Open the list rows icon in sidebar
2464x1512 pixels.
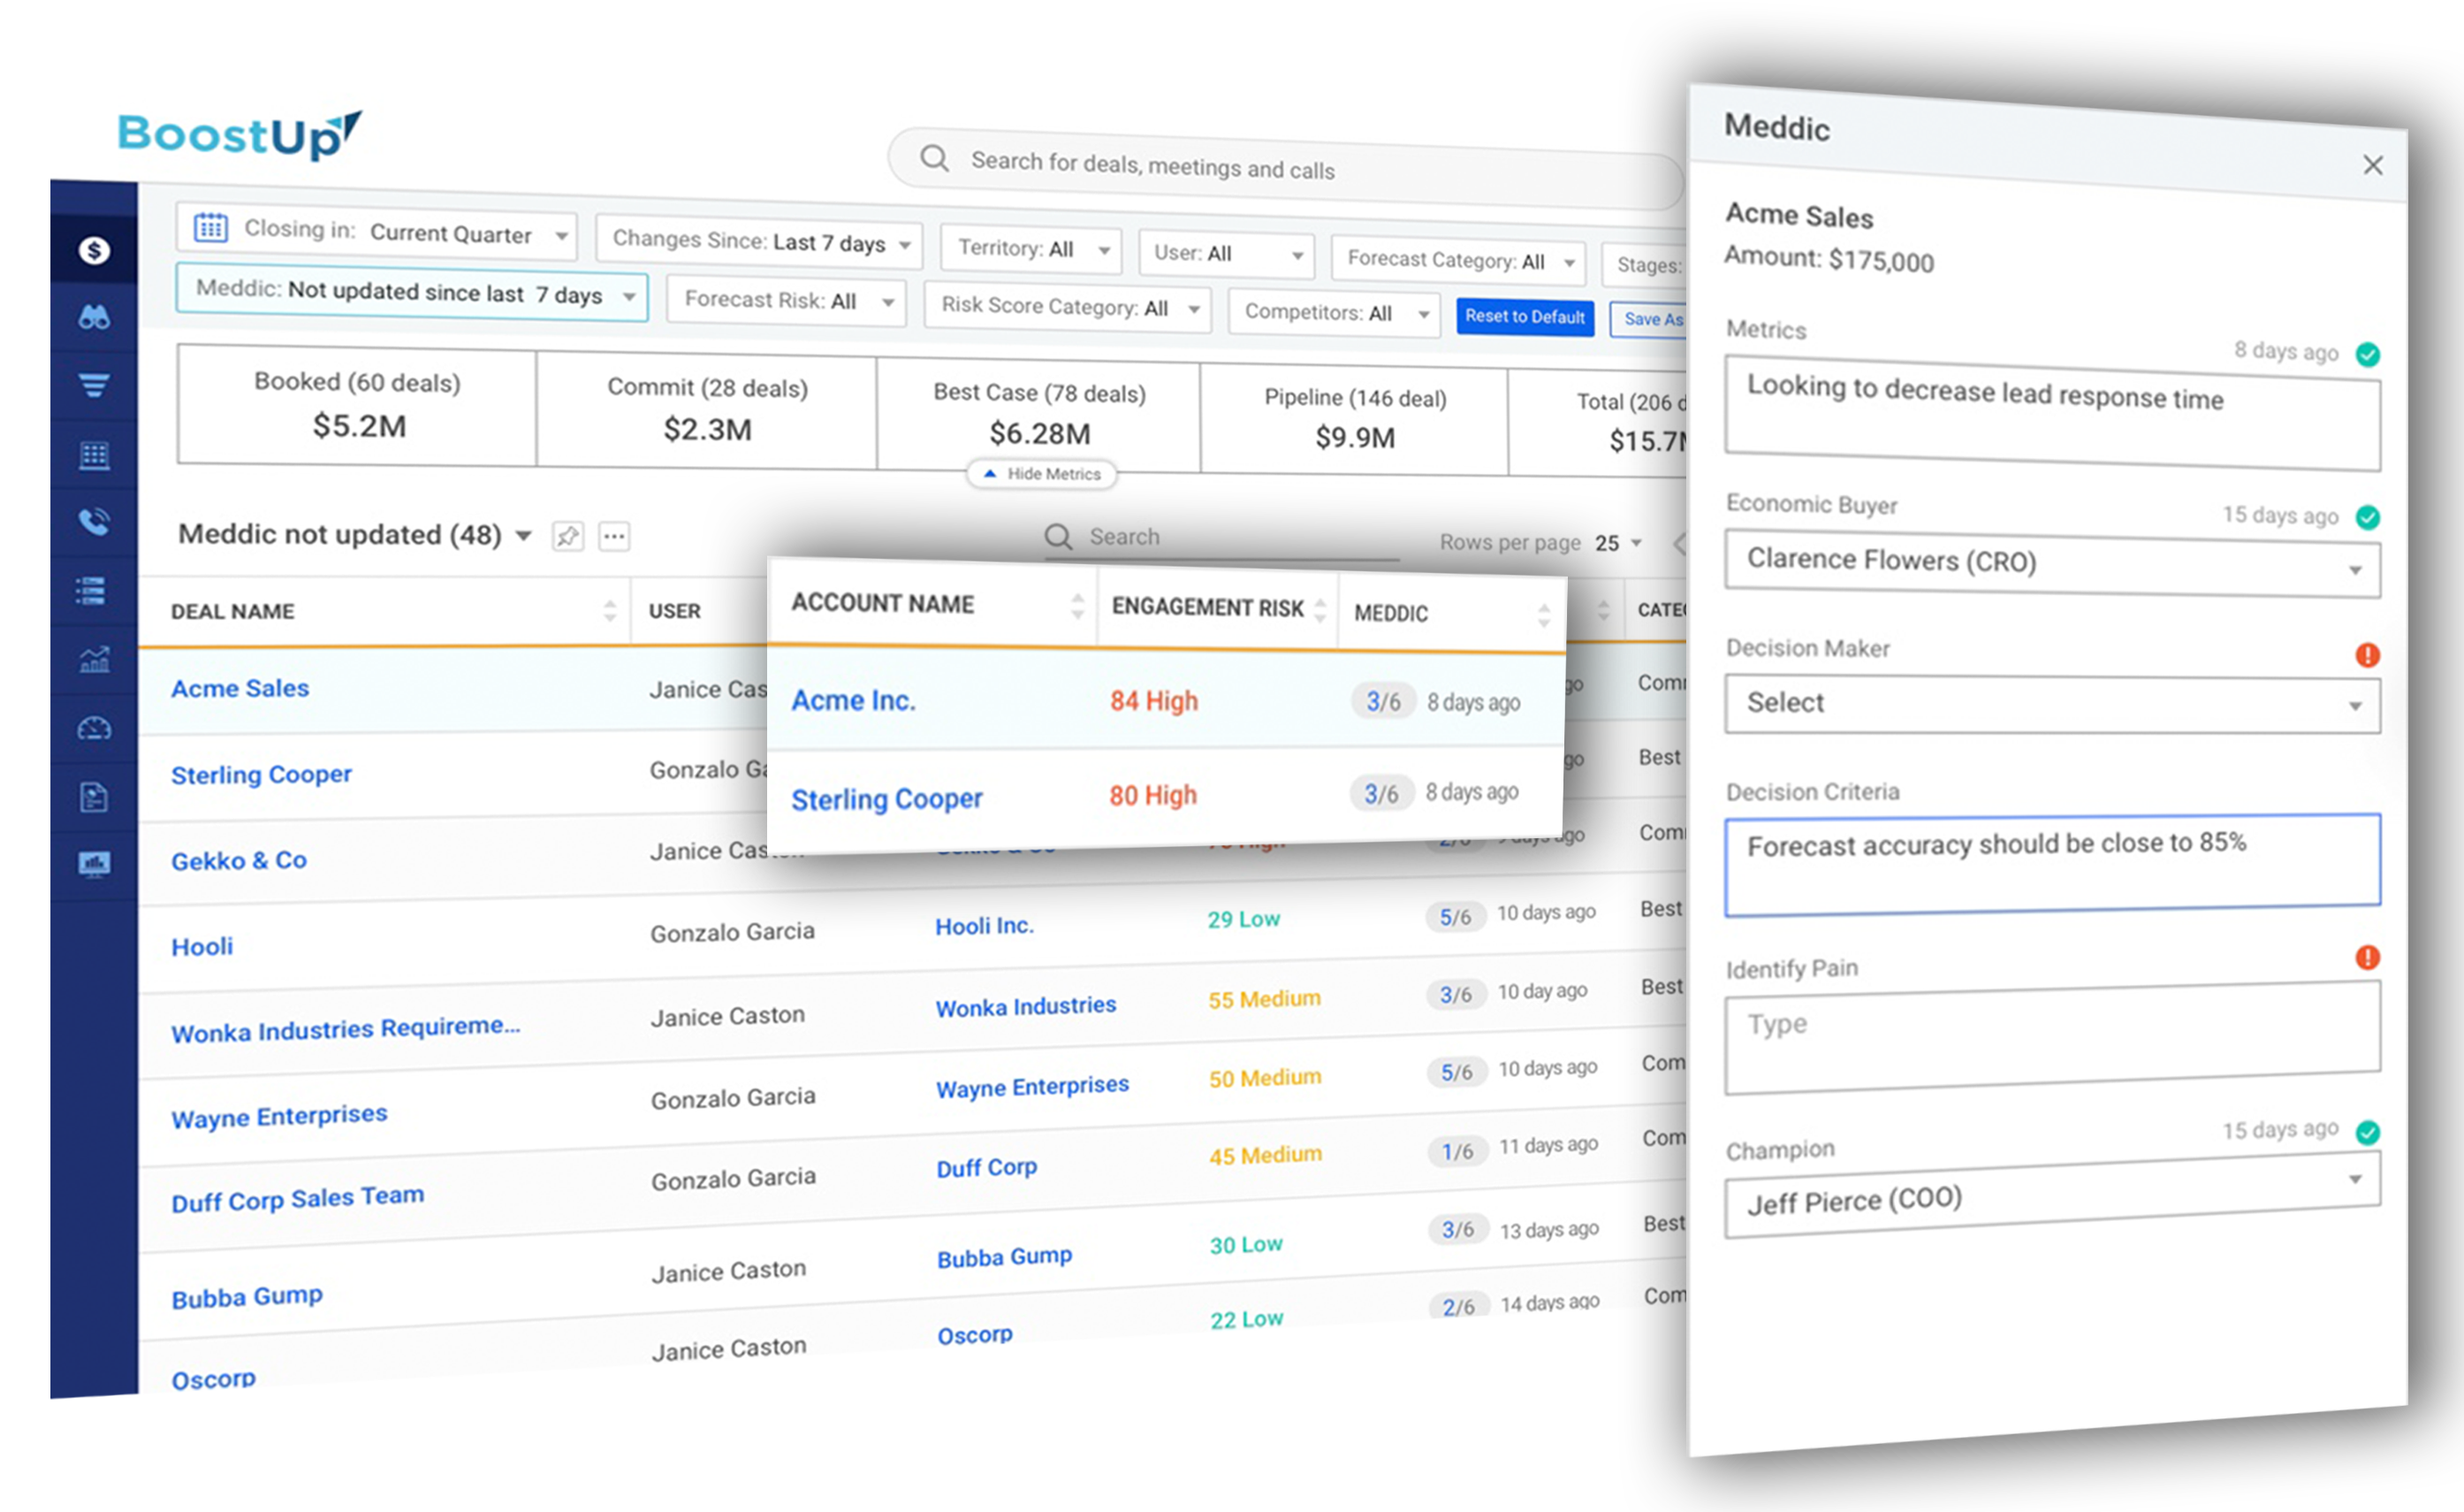pos(91,591)
